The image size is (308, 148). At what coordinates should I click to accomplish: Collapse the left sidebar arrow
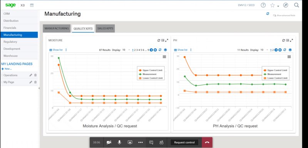(39, 88)
